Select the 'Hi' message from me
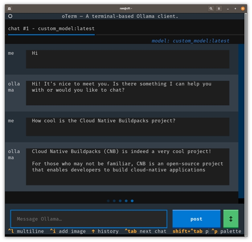This screenshot has width=252, height=242. tap(127, 59)
